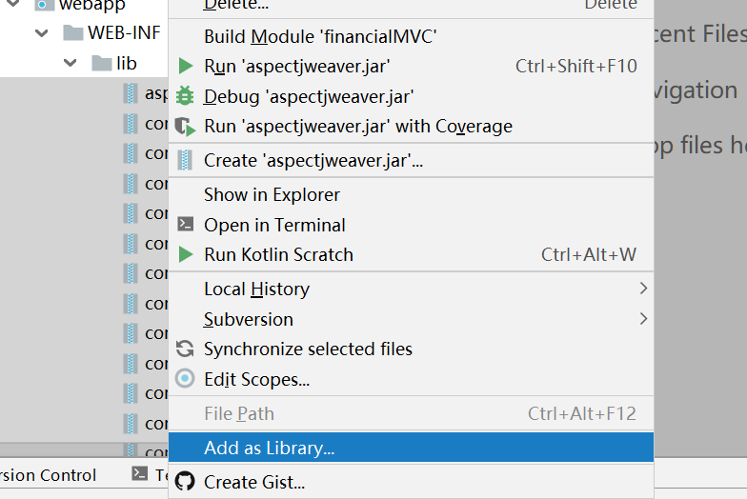Collapse the lib folder chevron
Screen dimensions: 747x499
pos(71,63)
